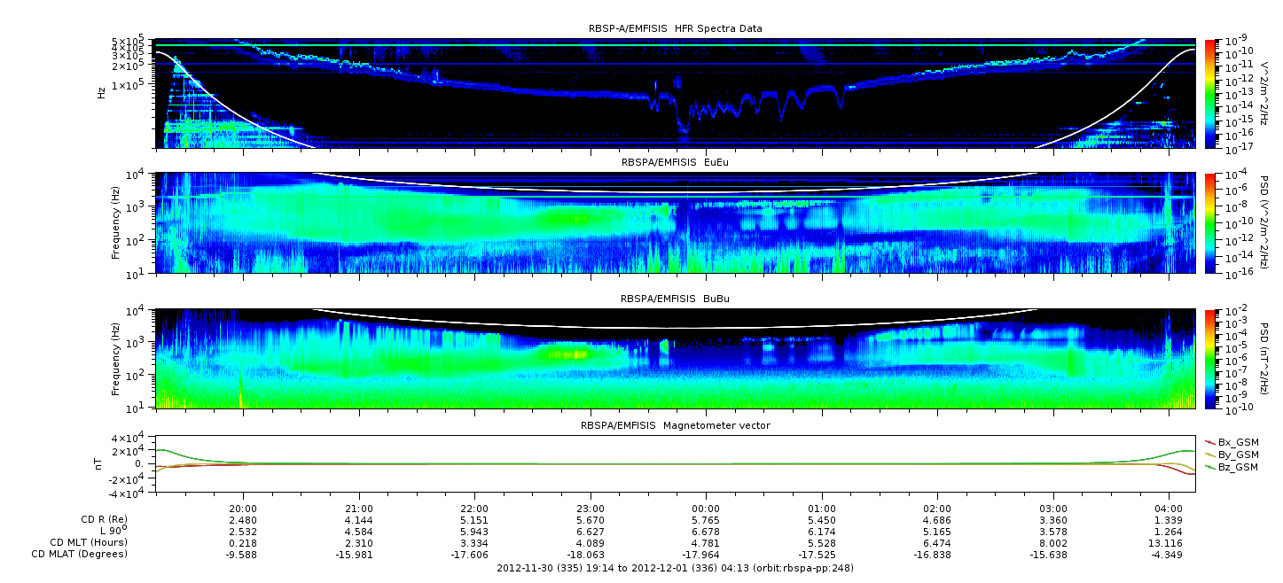Click the Hz axis label on HFR panel
This screenshot has height=583, width=1283.
(102, 92)
